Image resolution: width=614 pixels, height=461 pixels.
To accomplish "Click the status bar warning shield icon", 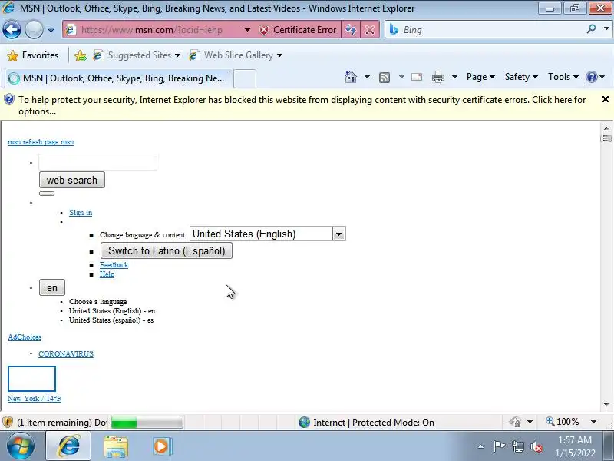I will point(8,422).
